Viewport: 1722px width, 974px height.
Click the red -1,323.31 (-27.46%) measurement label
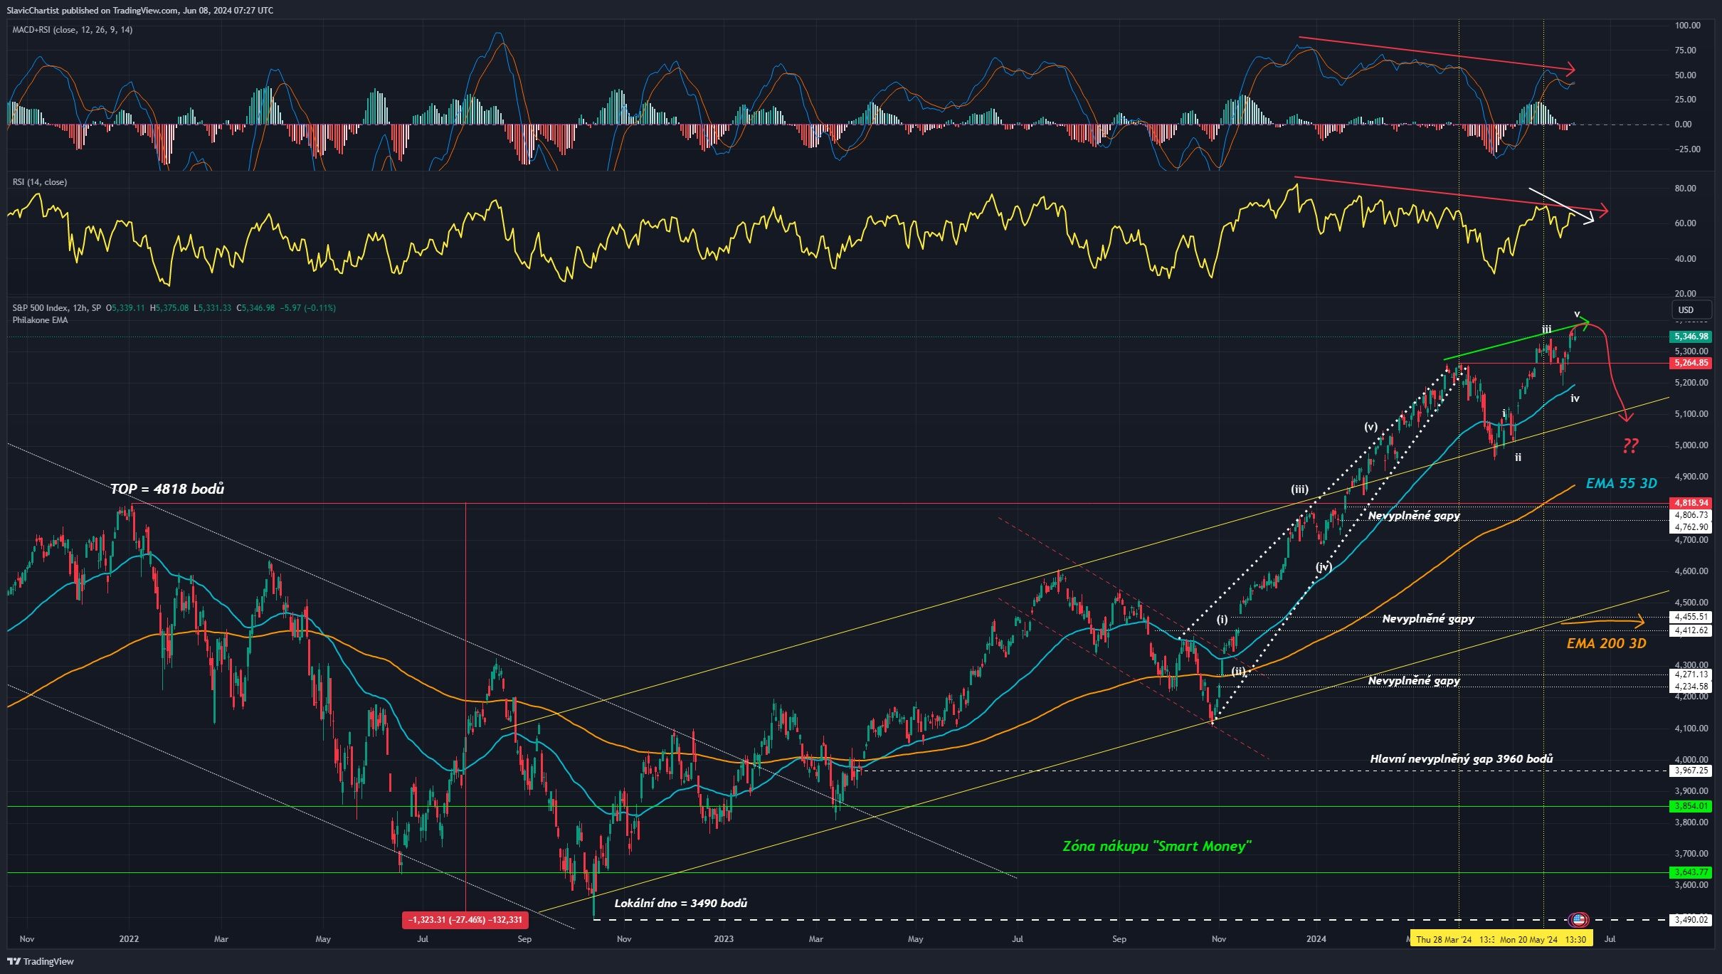click(x=465, y=920)
